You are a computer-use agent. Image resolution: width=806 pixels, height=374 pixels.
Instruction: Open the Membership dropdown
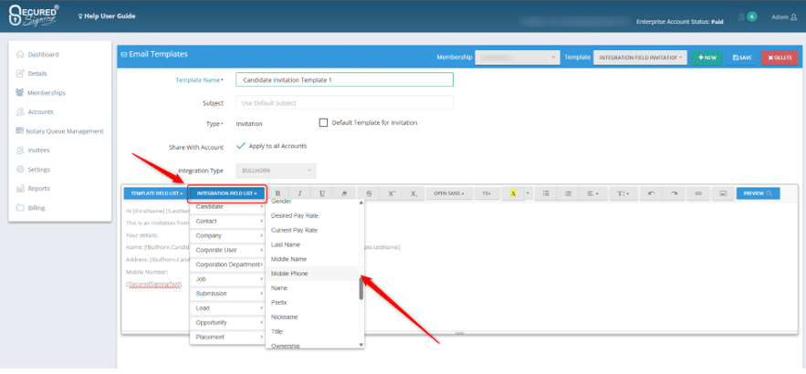[518, 57]
